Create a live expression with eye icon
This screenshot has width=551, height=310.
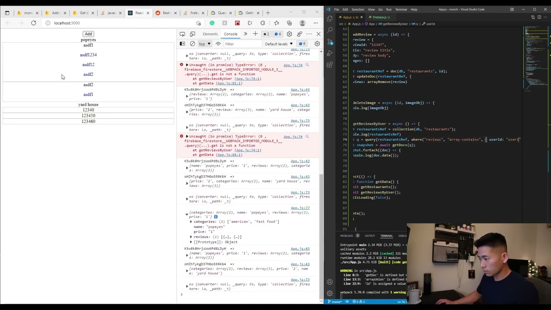tap(218, 44)
